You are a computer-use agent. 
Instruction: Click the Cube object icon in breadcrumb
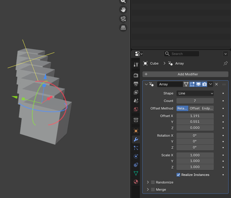pyautogui.click(x=145, y=63)
